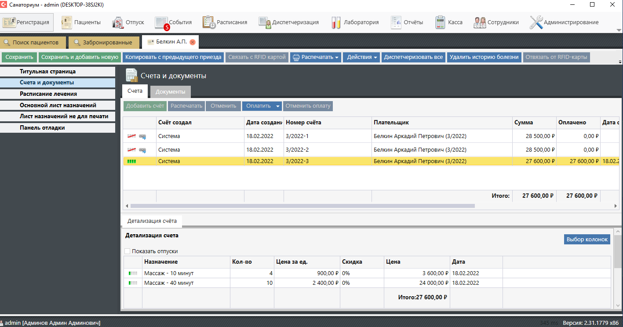Open the Пациенты section icon
Screen dimensions: 623x327
click(x=67, y=22)
